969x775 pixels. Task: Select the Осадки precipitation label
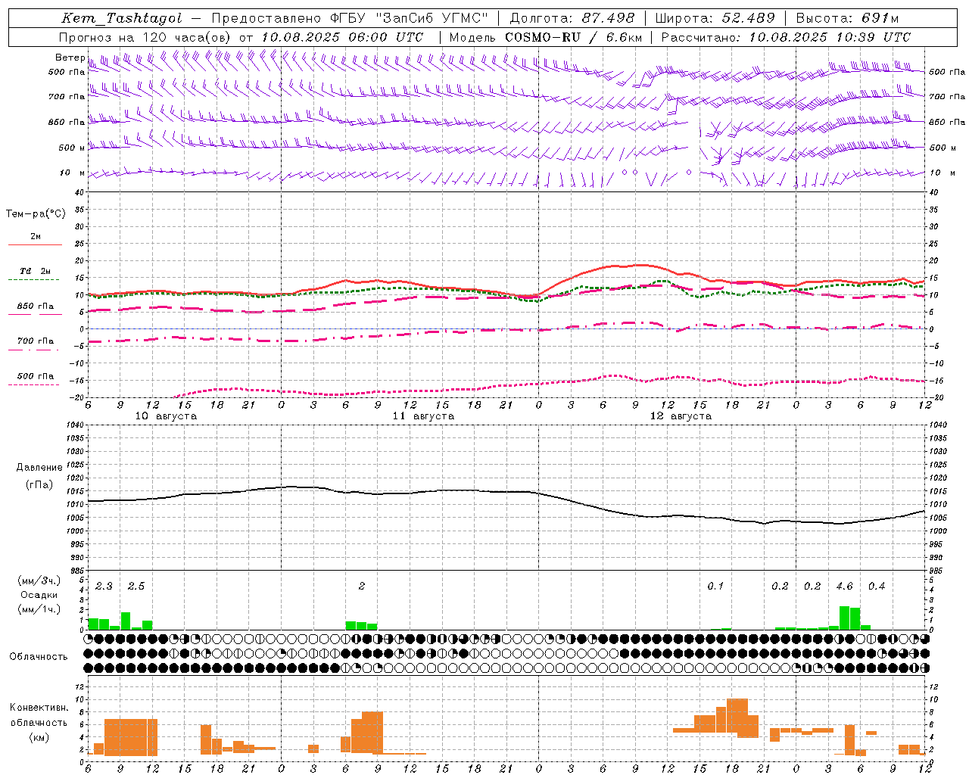[x=39, y=595]
